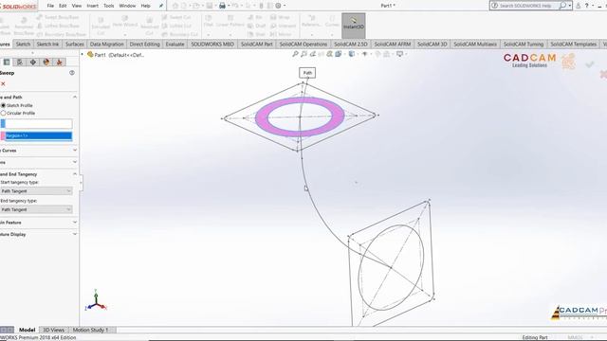The width and height of the screenshot is (607, 341).
Task: Click the Zoom to Area icon
Action: coord(303,54)
